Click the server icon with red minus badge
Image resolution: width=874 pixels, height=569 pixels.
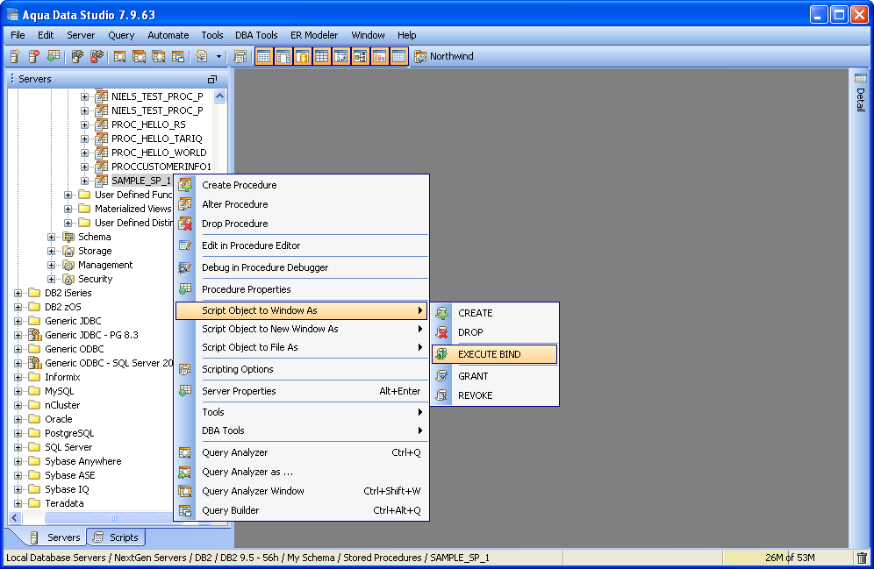[34, 56]
